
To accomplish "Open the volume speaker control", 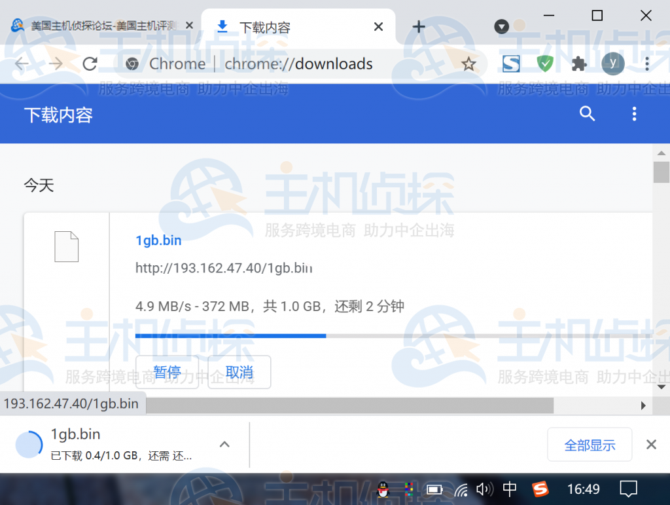I will tap(485, 489).
